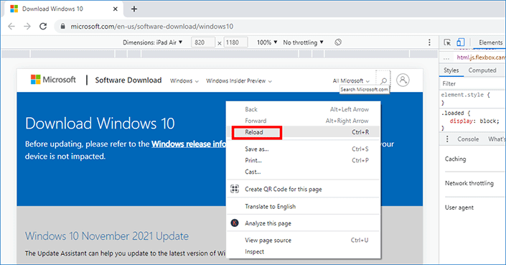Click the padlock site info icon
Viewport: 506px width, 265px height.
tap(63, 26)
